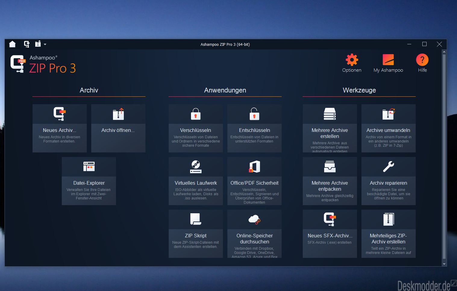This screenshot has width=457, height=291.
Task: Click the Mehrteiliges ZIP-Archiv erstellen label
Action: (388, 239)
